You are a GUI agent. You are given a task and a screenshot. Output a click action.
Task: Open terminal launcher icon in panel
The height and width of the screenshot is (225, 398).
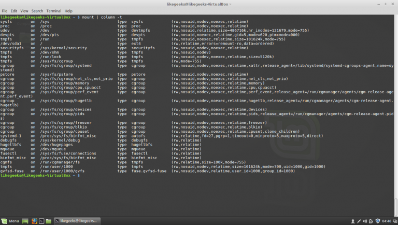[41, 221]
